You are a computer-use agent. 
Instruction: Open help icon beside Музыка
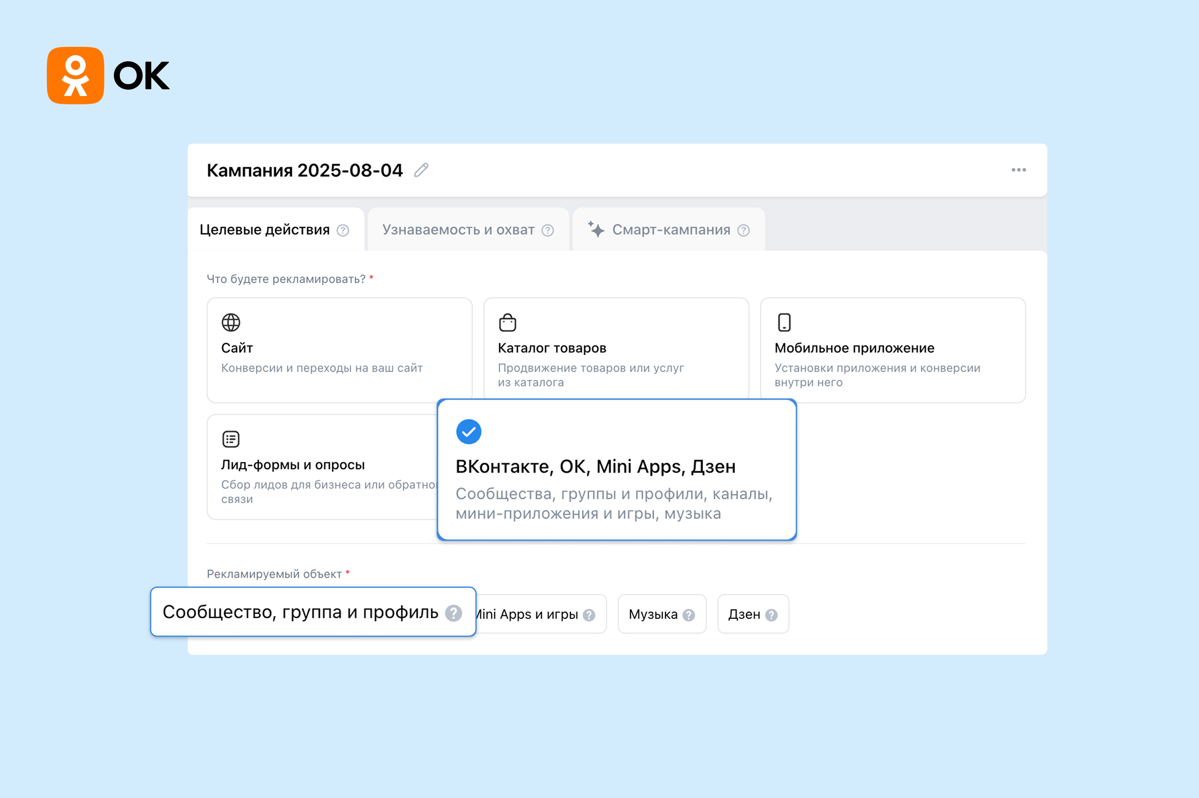pos(689,615)
